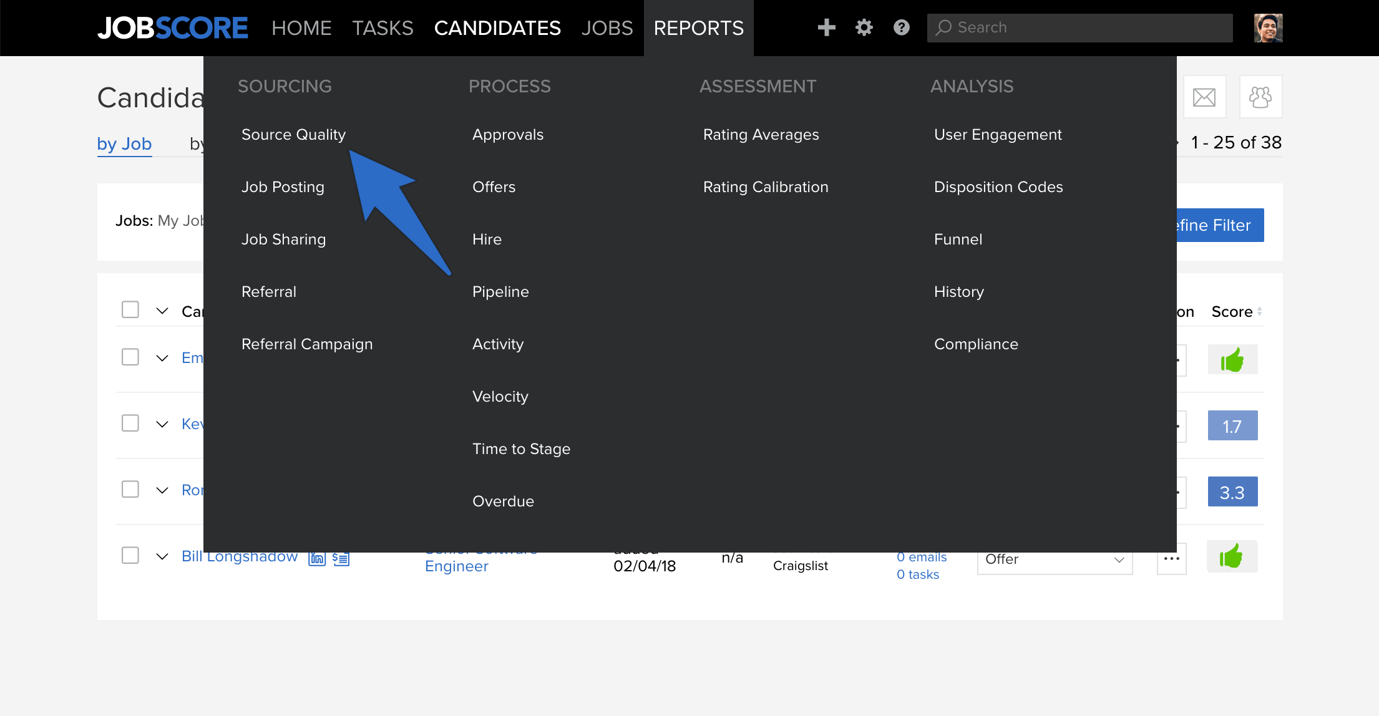1379x716 pixels.
Task: Click the envelope email icon
Action: (x=1204, y=97)
